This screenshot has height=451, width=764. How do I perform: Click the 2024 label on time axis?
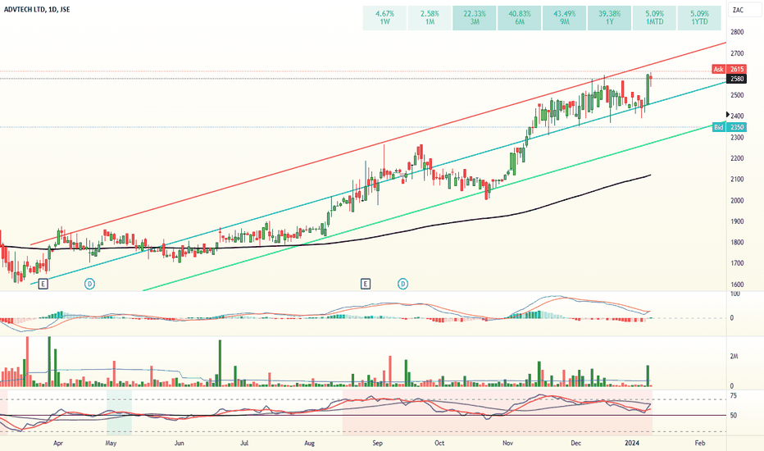pos(632,443)
